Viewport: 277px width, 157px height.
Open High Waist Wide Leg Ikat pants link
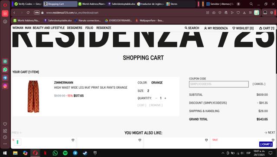91,87
